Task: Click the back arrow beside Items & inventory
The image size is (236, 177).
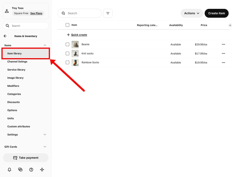Action: tap(5, 36)
